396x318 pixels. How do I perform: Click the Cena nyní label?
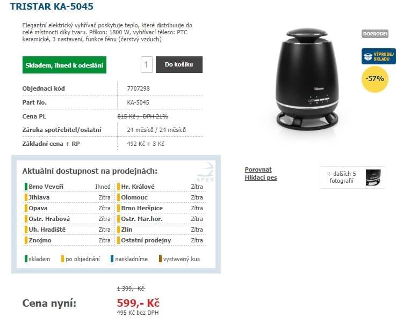tap(49, 303)
